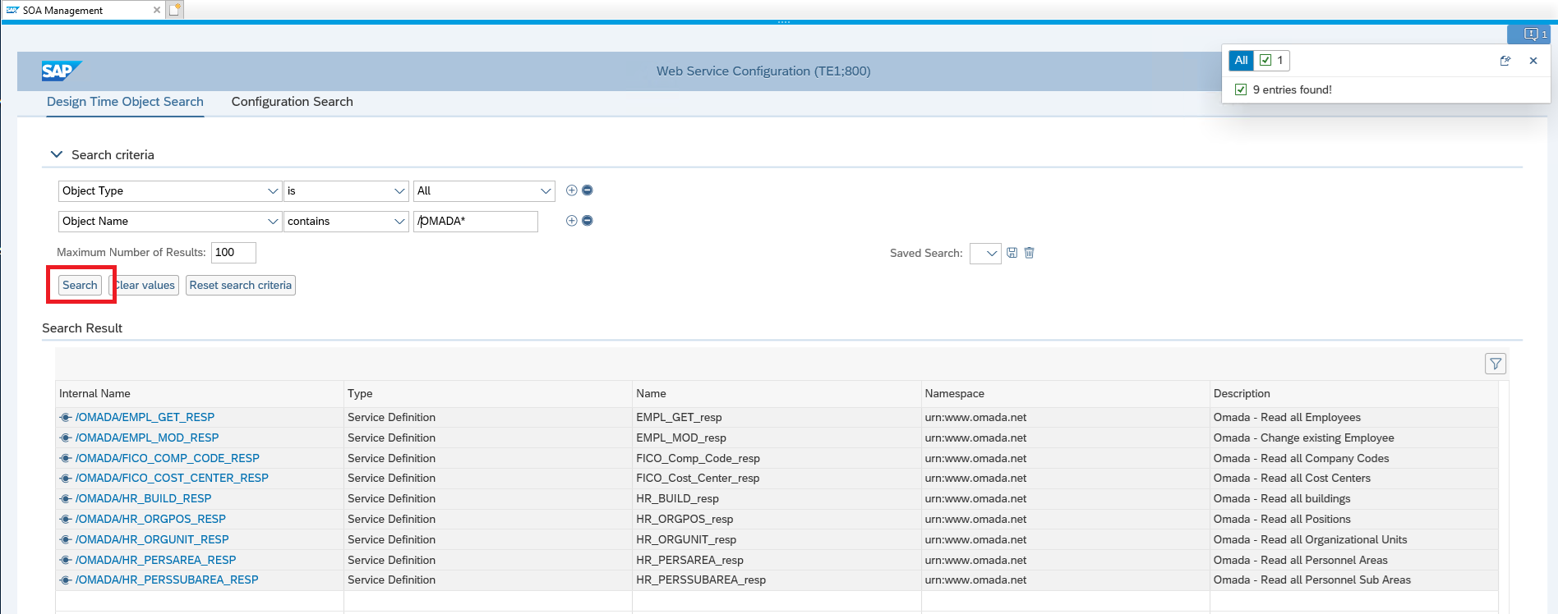Screen dimensions: 1558x614
Task: Click the Namespace column header
Action: tap(1066, 394)
